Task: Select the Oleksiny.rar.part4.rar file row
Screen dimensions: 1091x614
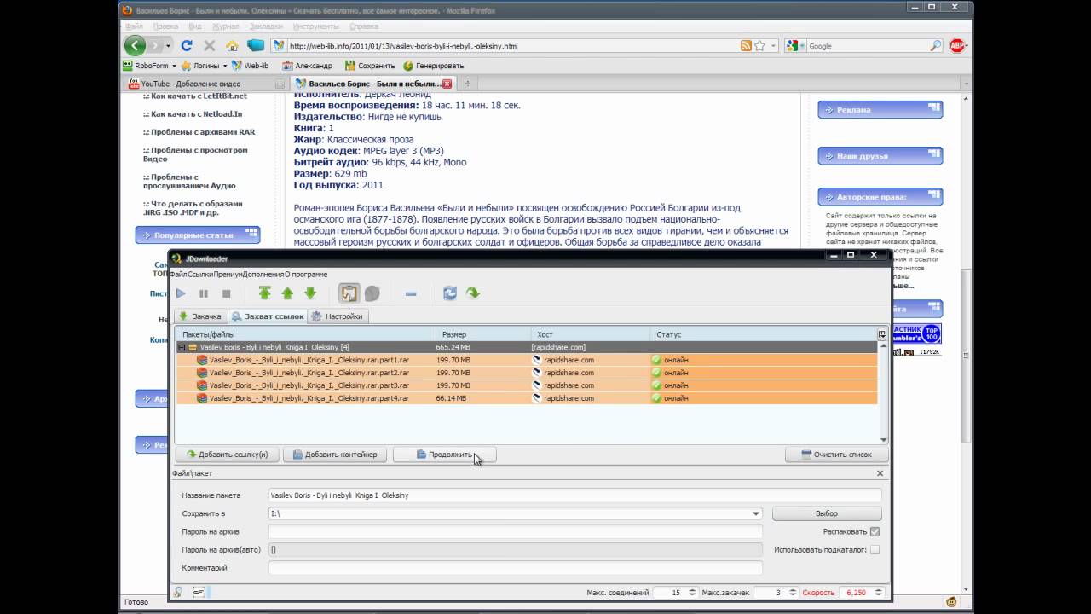Action: pyautogui.click(x=526, y=398)
